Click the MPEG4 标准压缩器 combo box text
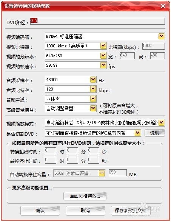The width and height of the screenshot is (171, 222). coord(64,36)
